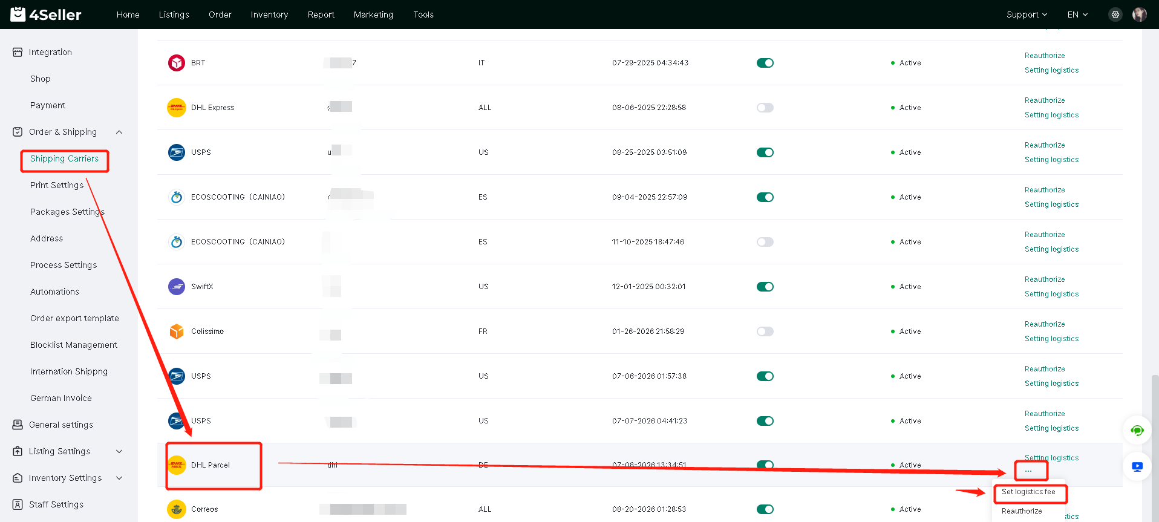Viewport: 1159px width, 522px height.
Task: Toggle off USPS carrier dated 07-06-2026
Action: (x=765, y=376)
